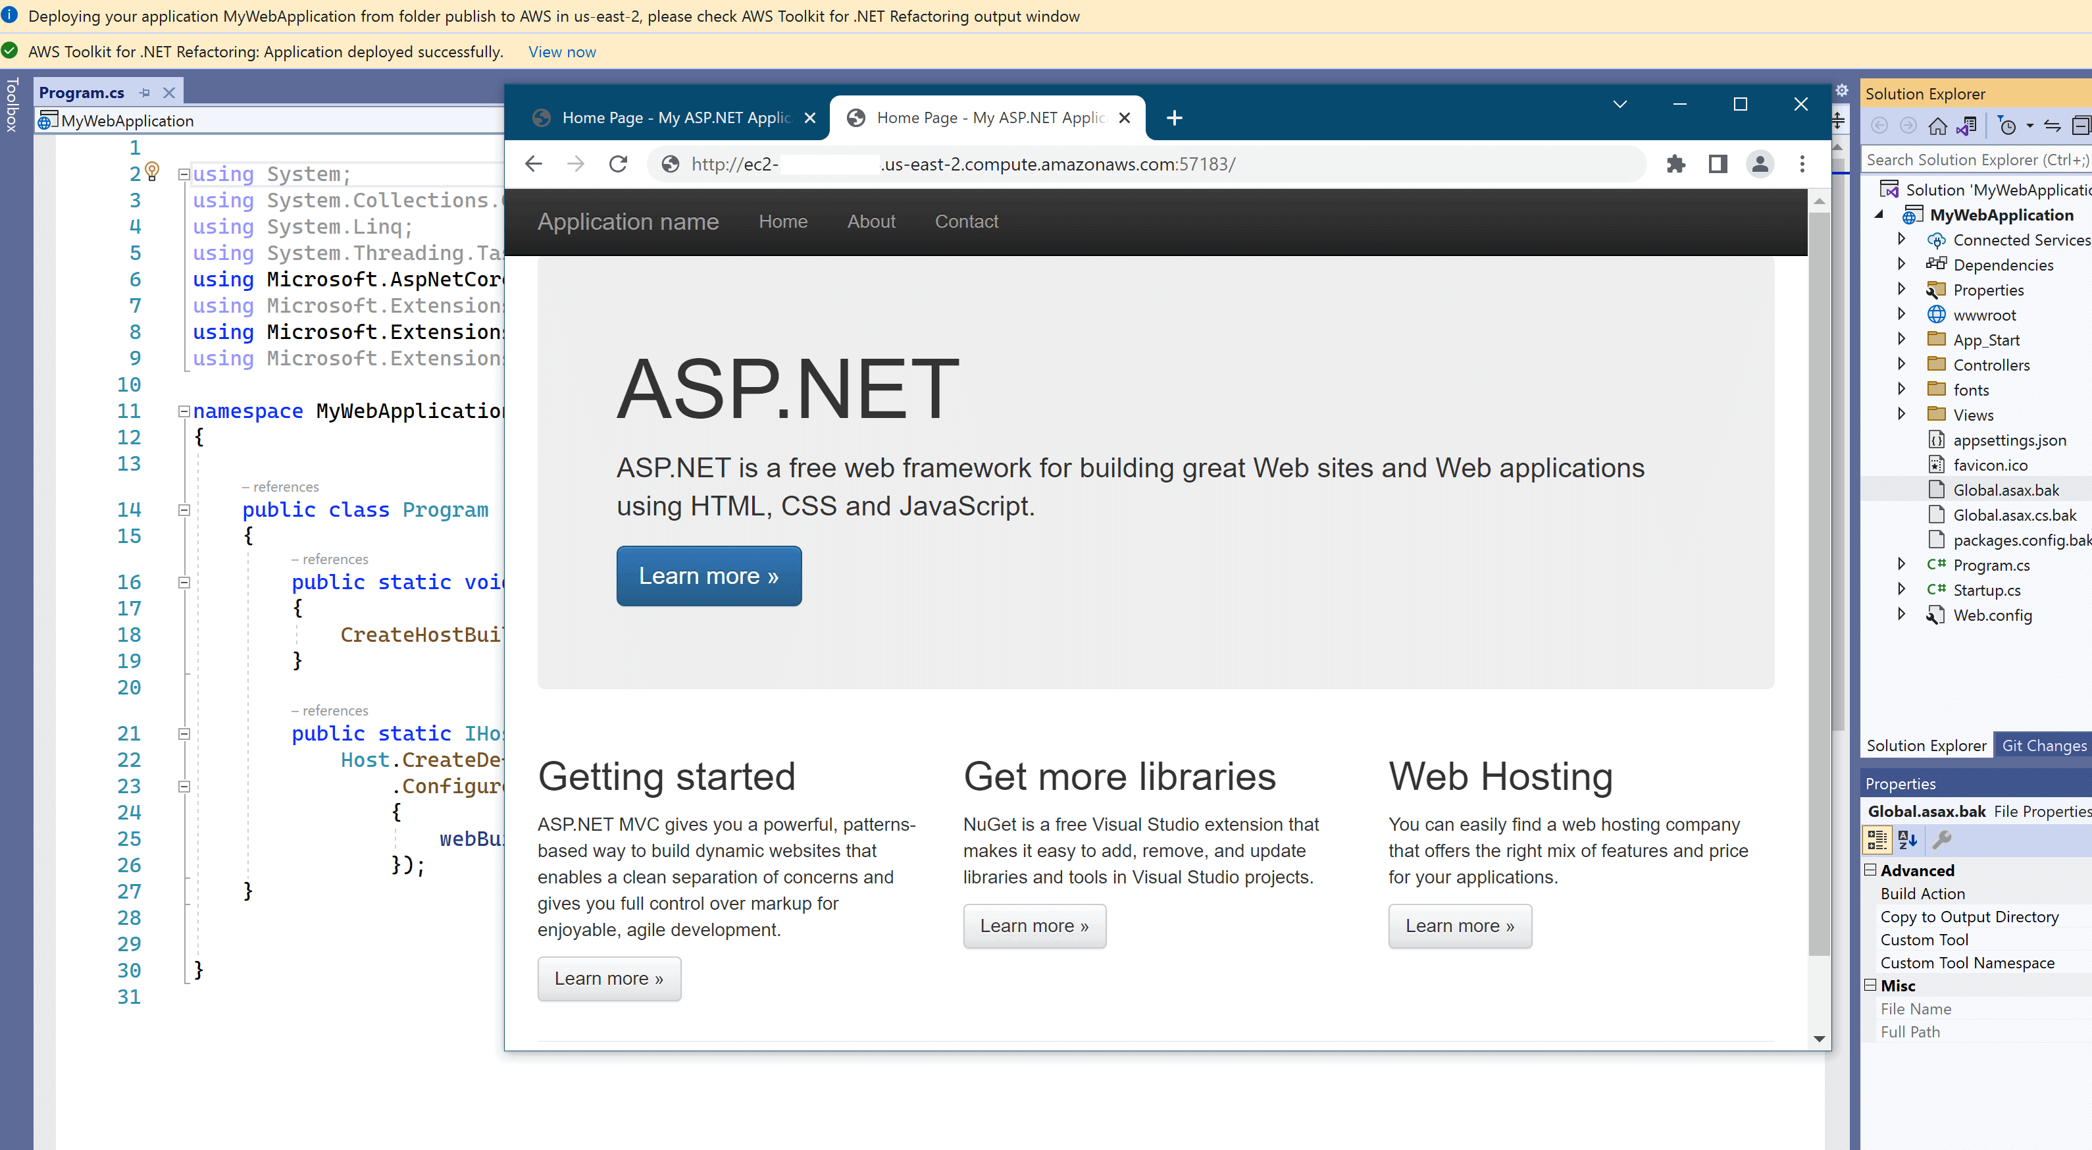
Task: Click the settings gear above Solution Explorer
Action: [x=1841, y=90]
